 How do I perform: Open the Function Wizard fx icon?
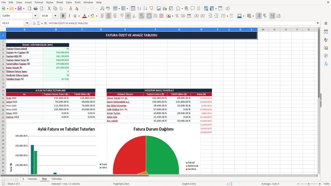pyautogui.click(x=34, y=23)
